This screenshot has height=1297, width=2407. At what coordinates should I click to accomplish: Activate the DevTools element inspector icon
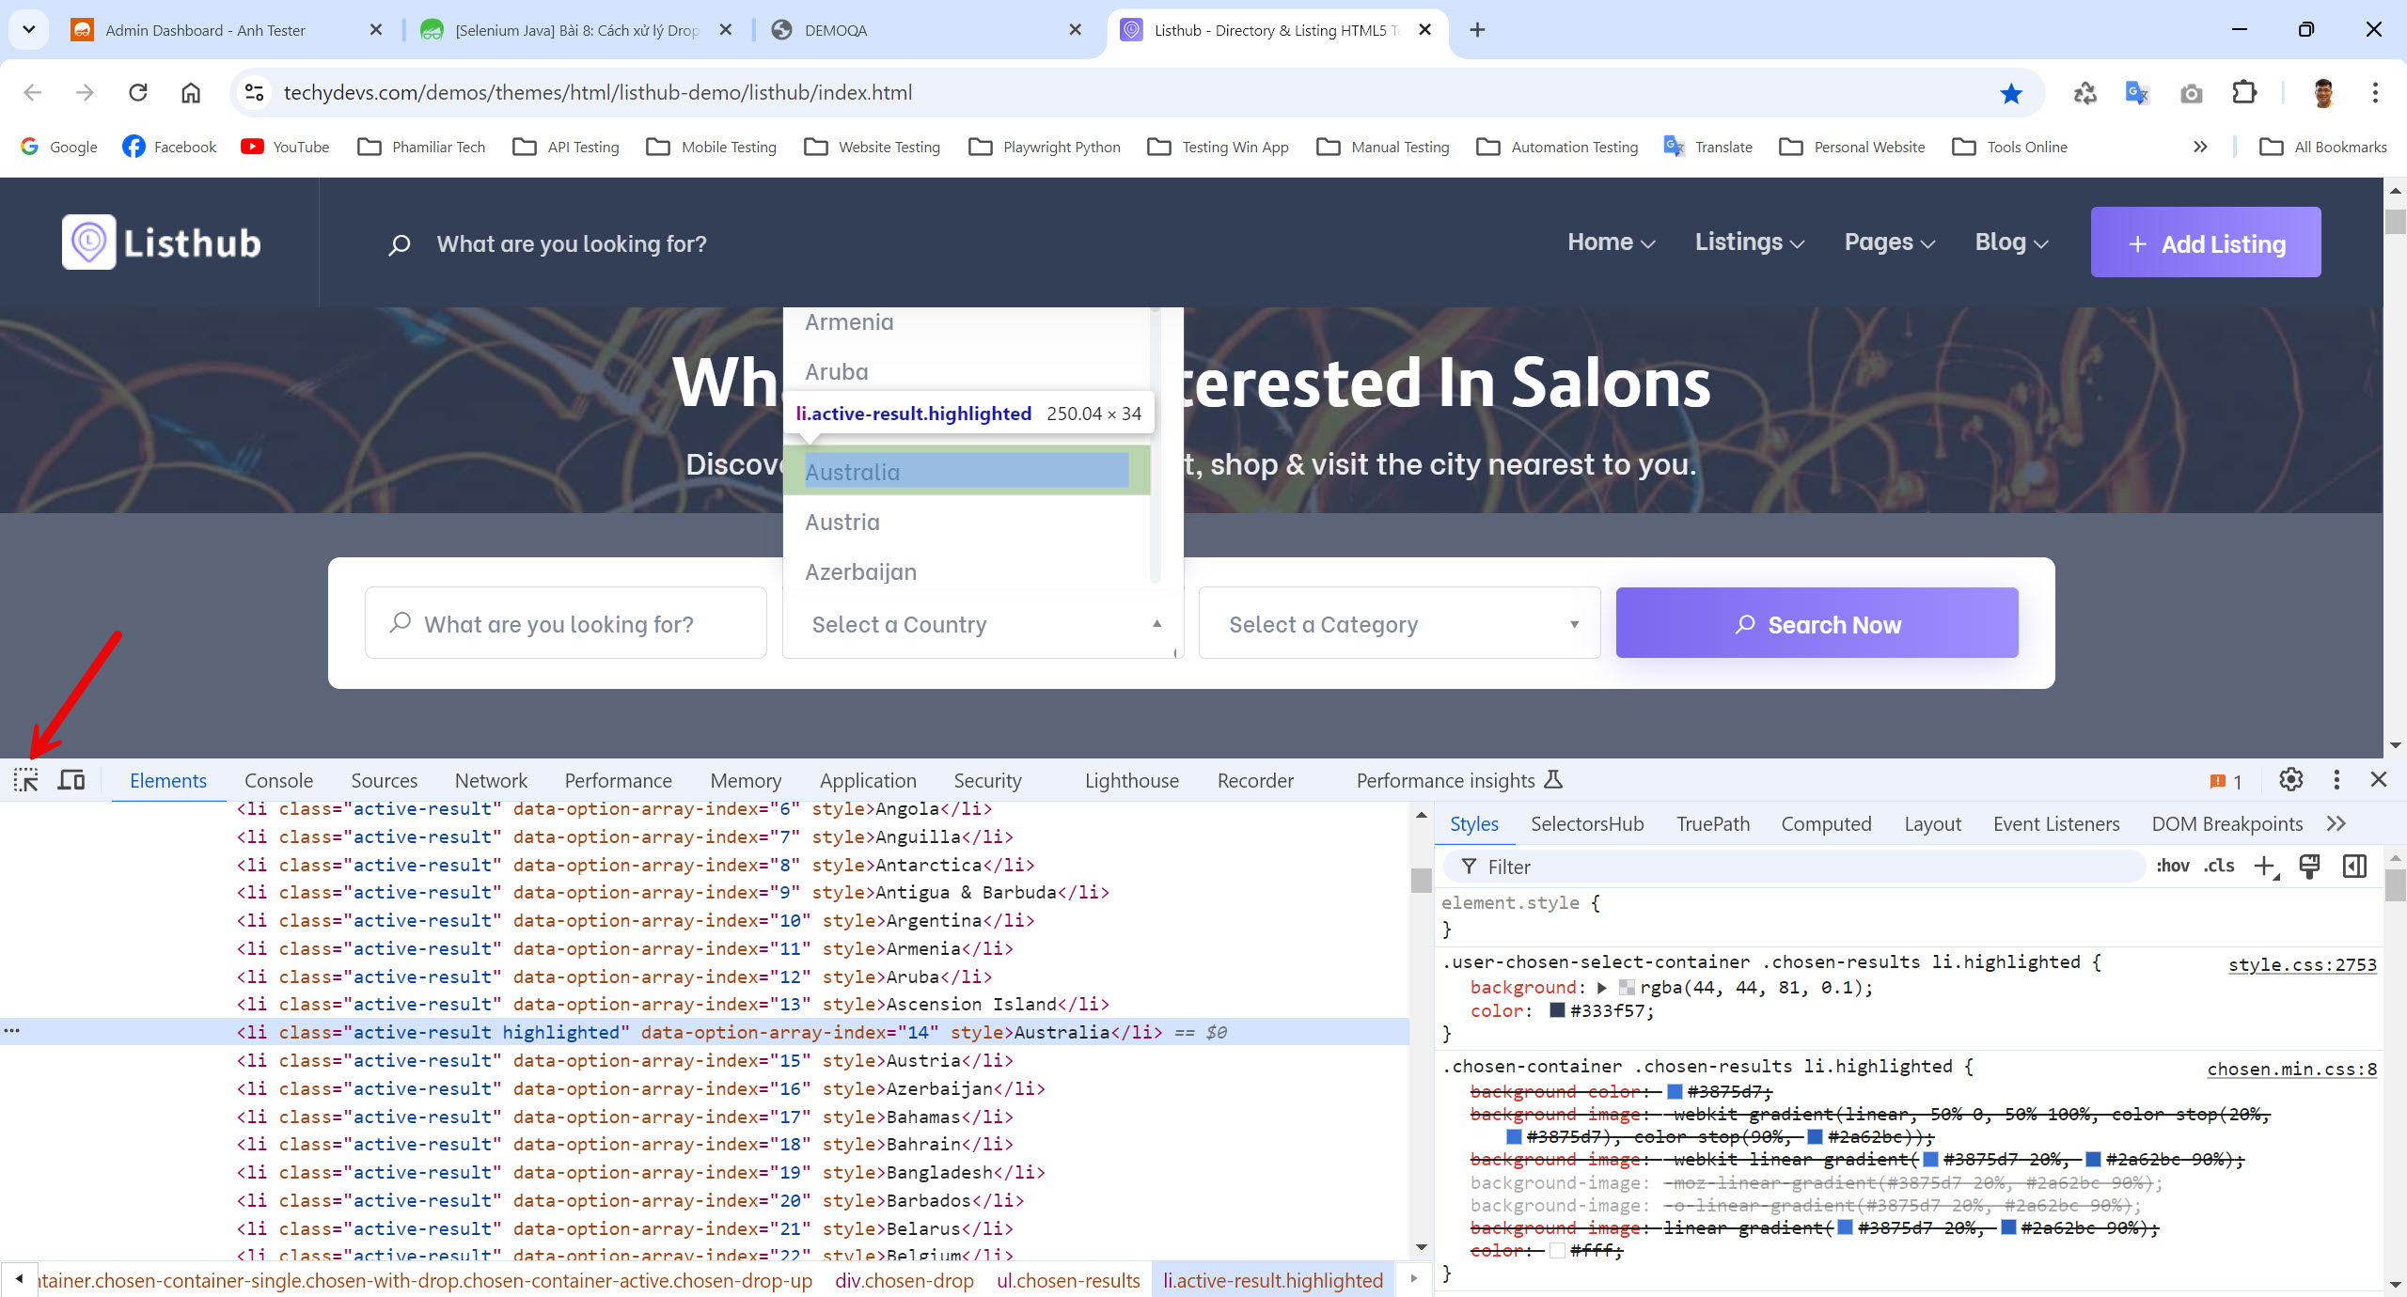click(x=25, y=780)
